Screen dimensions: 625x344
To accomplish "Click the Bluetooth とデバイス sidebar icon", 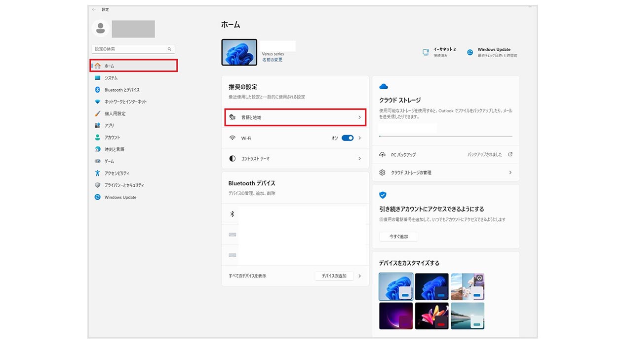I will coord(98,90).
